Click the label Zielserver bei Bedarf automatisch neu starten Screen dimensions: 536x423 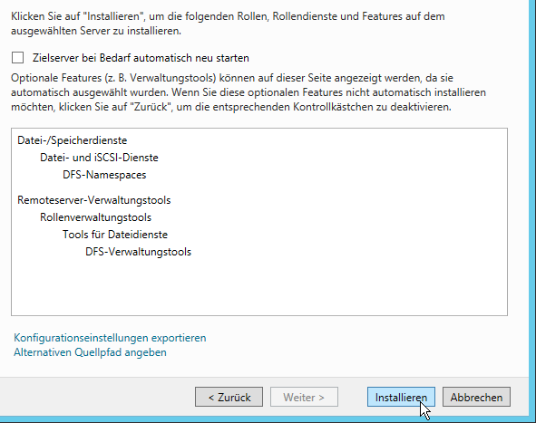click(x=141, y=58)
